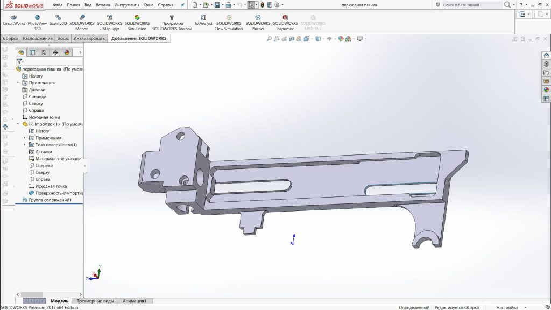Open the Edit Appearance color ball icon
Image resolution: width=551 pixels, height=310 pixels.
click(341, 39)
